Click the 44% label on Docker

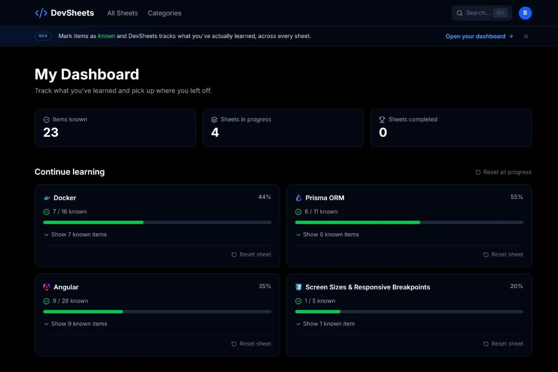pyautogui.click(x=265, y=197)
